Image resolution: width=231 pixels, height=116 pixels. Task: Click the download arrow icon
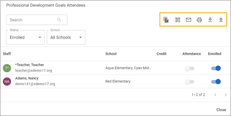pyautogui.click(x=210, y=20)
